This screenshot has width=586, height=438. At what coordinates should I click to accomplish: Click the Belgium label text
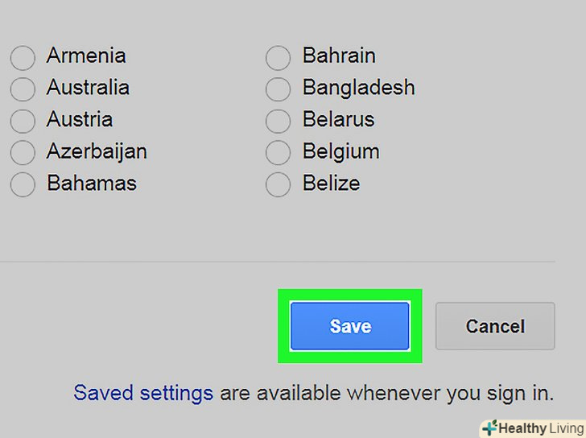(x=340, y=151)
